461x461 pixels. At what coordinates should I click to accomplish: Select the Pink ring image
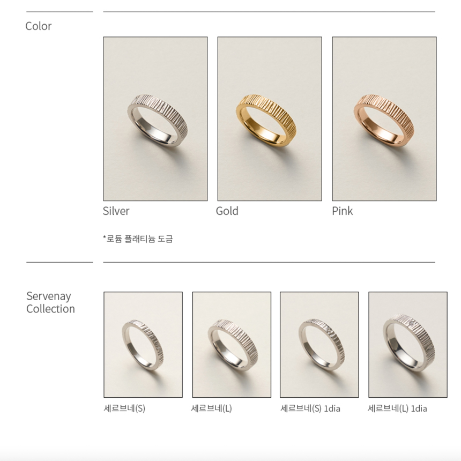[x=384, y=119]
